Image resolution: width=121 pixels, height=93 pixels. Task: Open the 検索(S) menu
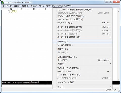25,6
